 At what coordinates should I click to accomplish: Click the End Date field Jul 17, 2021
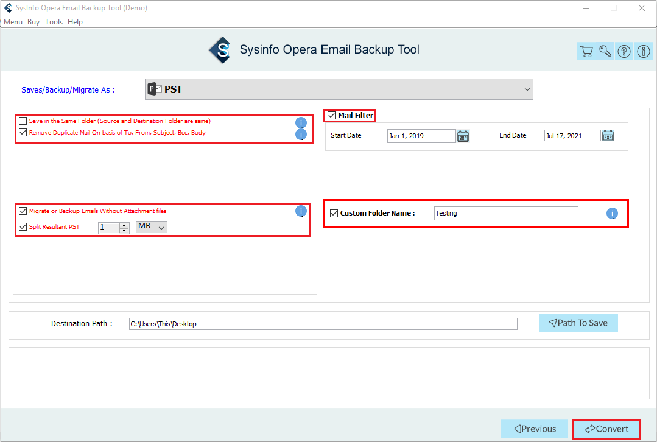[572, 136]
